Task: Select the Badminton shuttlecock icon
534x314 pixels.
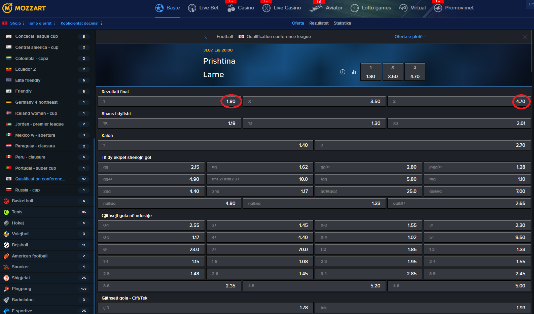Action: click(x=6, y=300)
